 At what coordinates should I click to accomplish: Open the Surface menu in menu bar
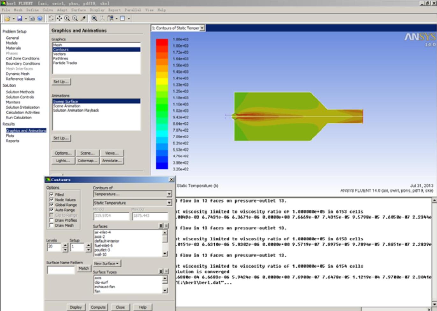click(78, 10)
